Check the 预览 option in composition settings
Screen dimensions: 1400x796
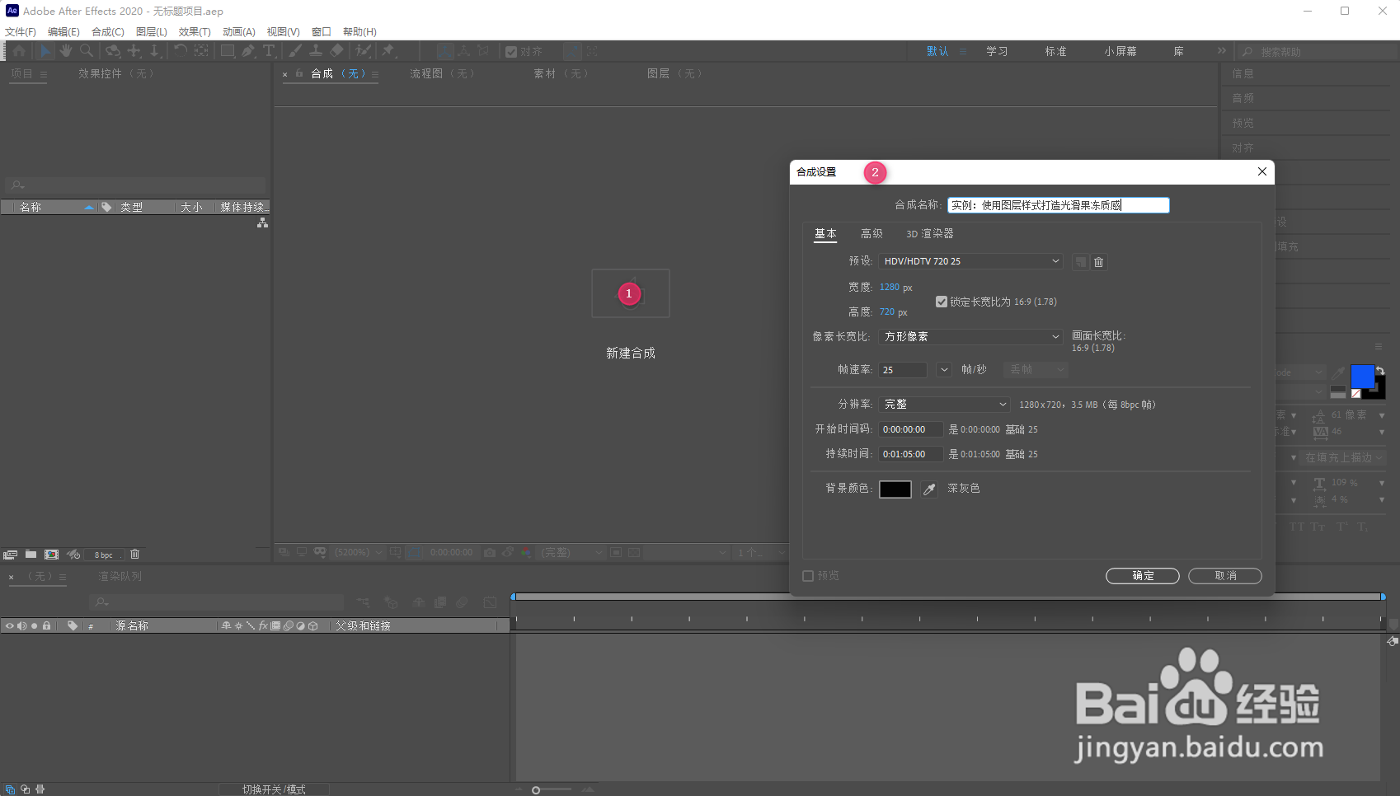coord(808,575)
